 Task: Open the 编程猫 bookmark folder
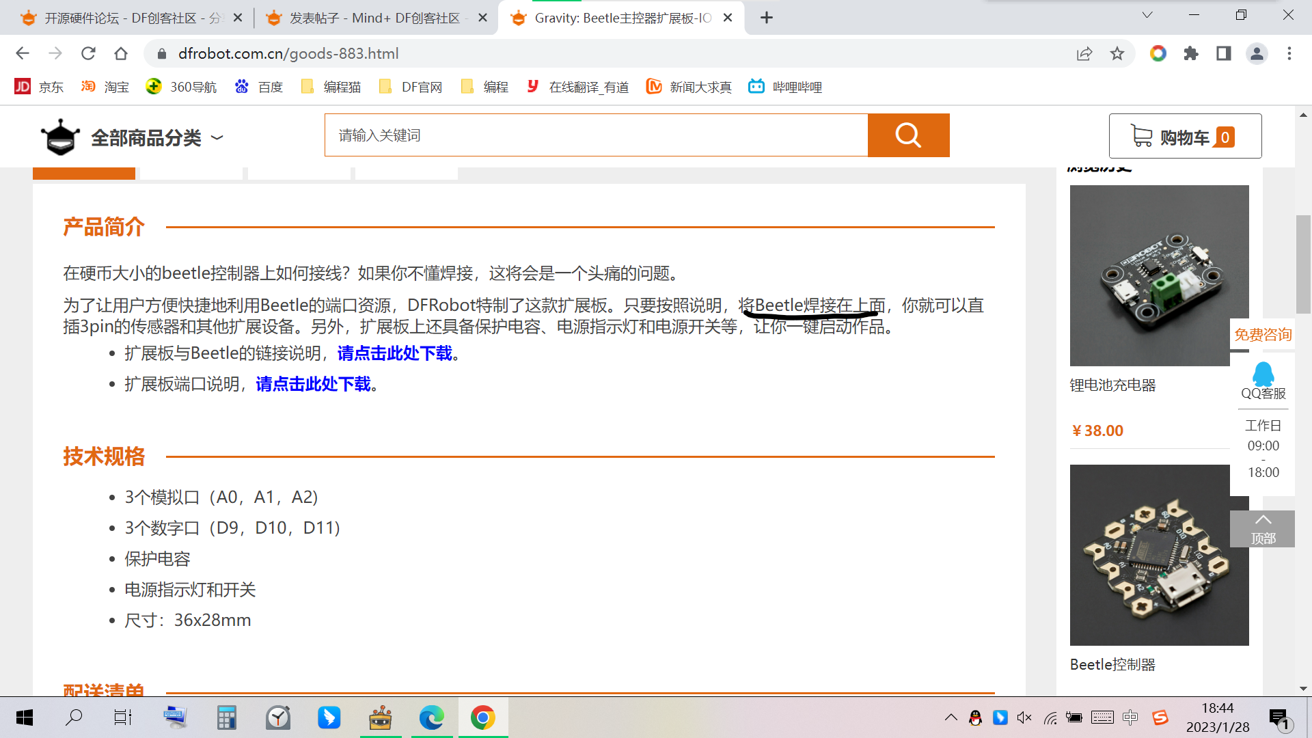click(331, 87)
